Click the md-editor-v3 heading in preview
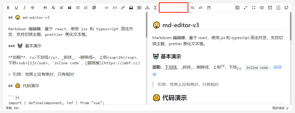 tap(176, 25)
